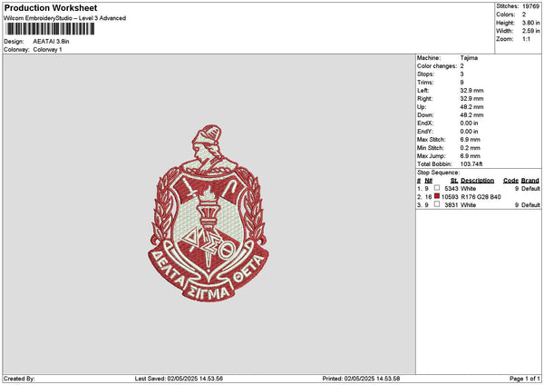Click the Up value 48.2 mm

pos(471,107)
